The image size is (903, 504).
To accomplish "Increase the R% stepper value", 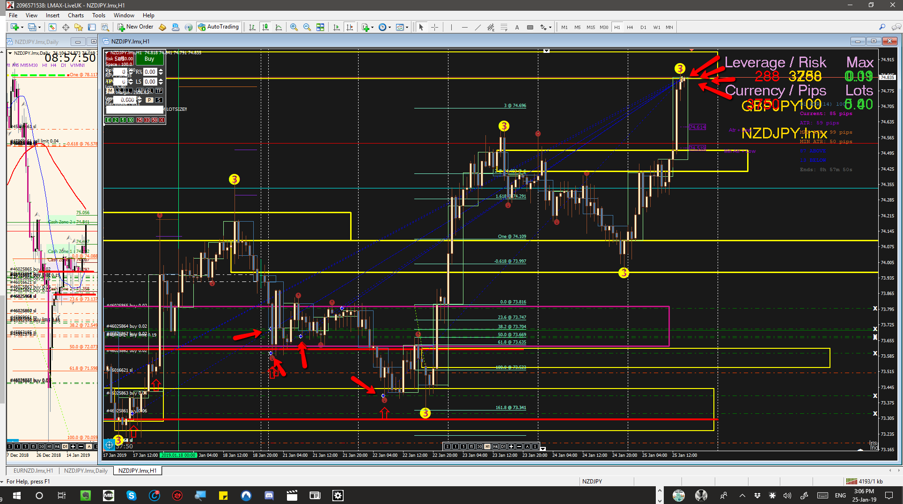I will pos(161,70).
